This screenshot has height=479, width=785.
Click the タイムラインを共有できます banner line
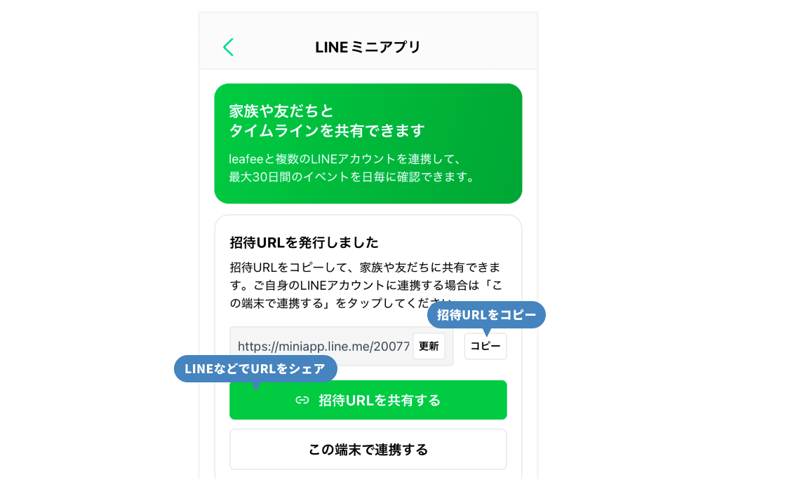327,130
